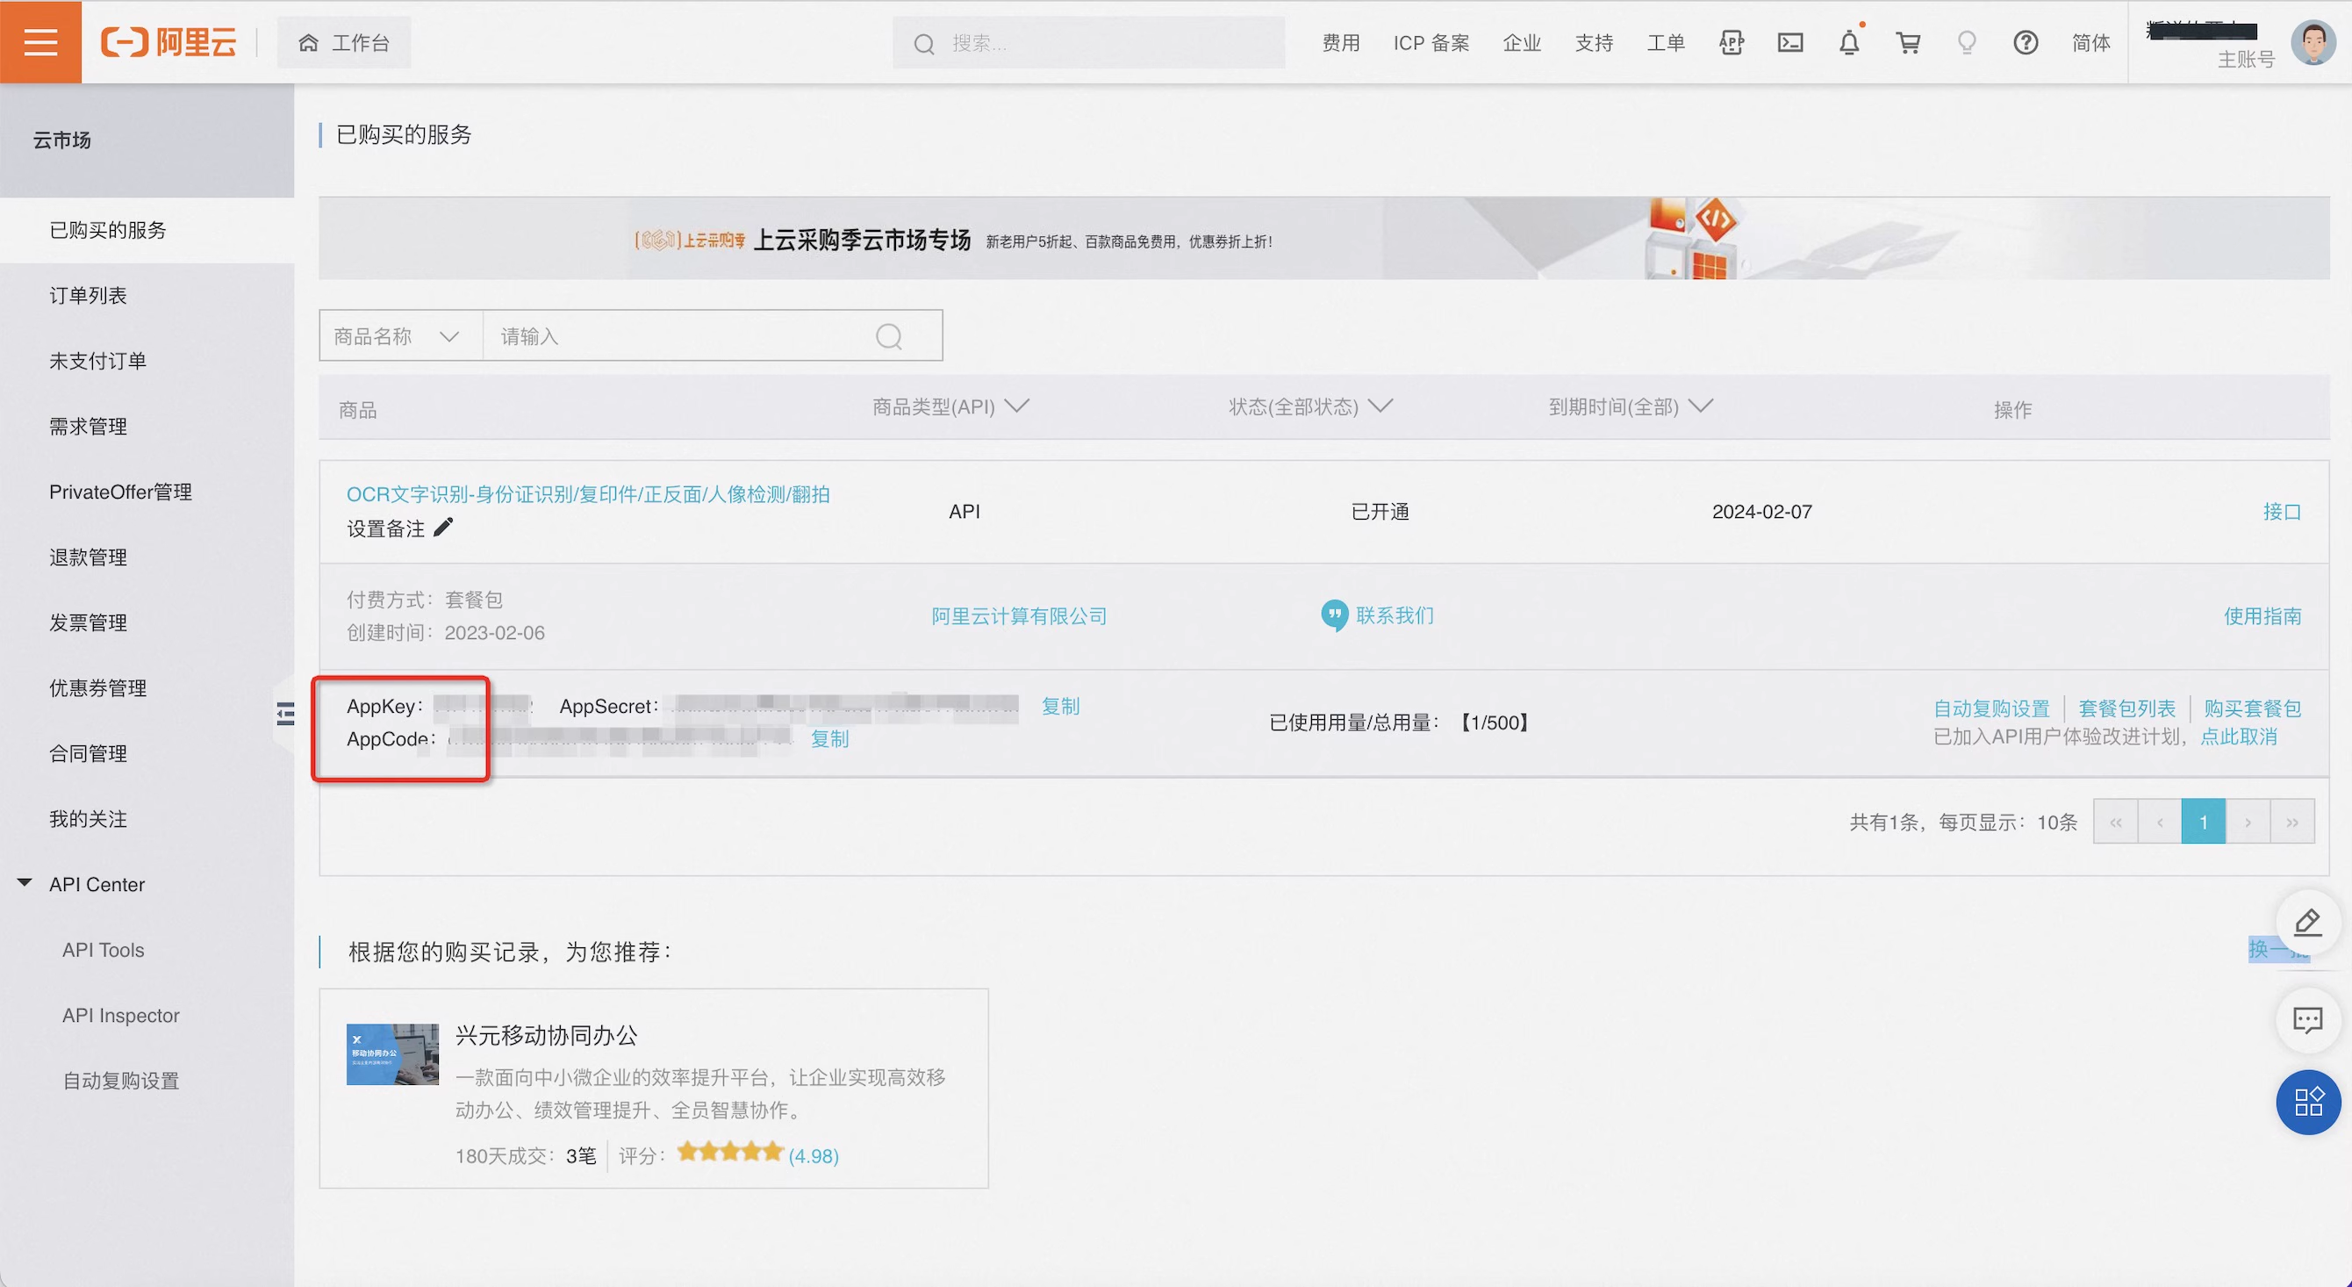Open the 支持 menu

click(1593, 43)
